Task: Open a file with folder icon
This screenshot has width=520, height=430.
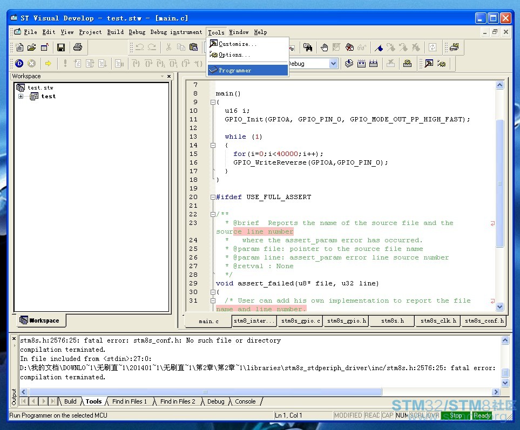Action: (x=32, y=47)
